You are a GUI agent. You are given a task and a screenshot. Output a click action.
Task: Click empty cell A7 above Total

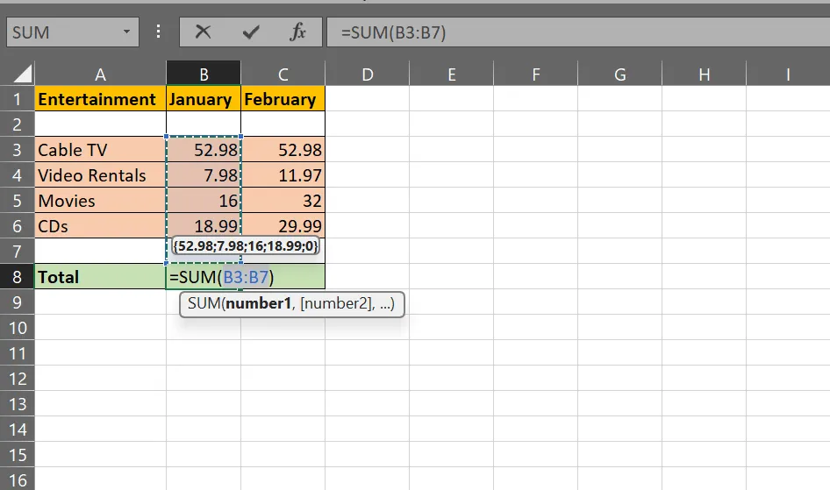coord(101,251)
